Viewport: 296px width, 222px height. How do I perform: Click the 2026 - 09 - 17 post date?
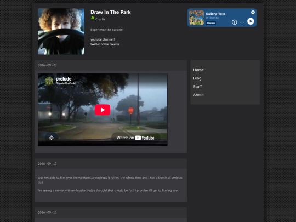coord(47,164)
